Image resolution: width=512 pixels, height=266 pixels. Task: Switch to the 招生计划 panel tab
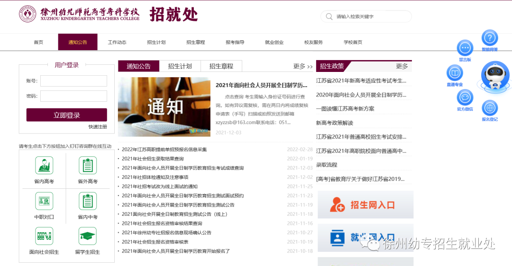pyautogui.click(x=180, y=66)
